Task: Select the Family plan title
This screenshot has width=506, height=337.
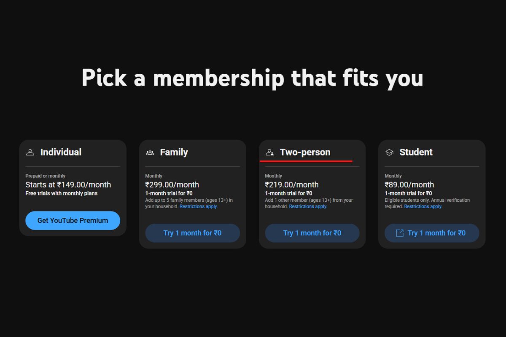Action: (174, 152)
